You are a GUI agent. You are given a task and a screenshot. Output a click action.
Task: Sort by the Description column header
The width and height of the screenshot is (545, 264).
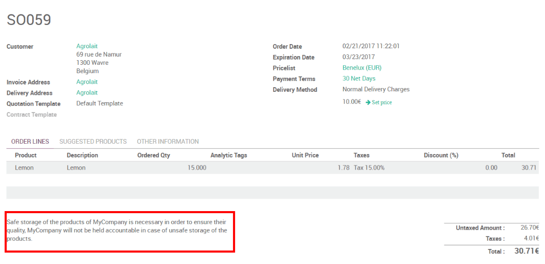point(83,155)
